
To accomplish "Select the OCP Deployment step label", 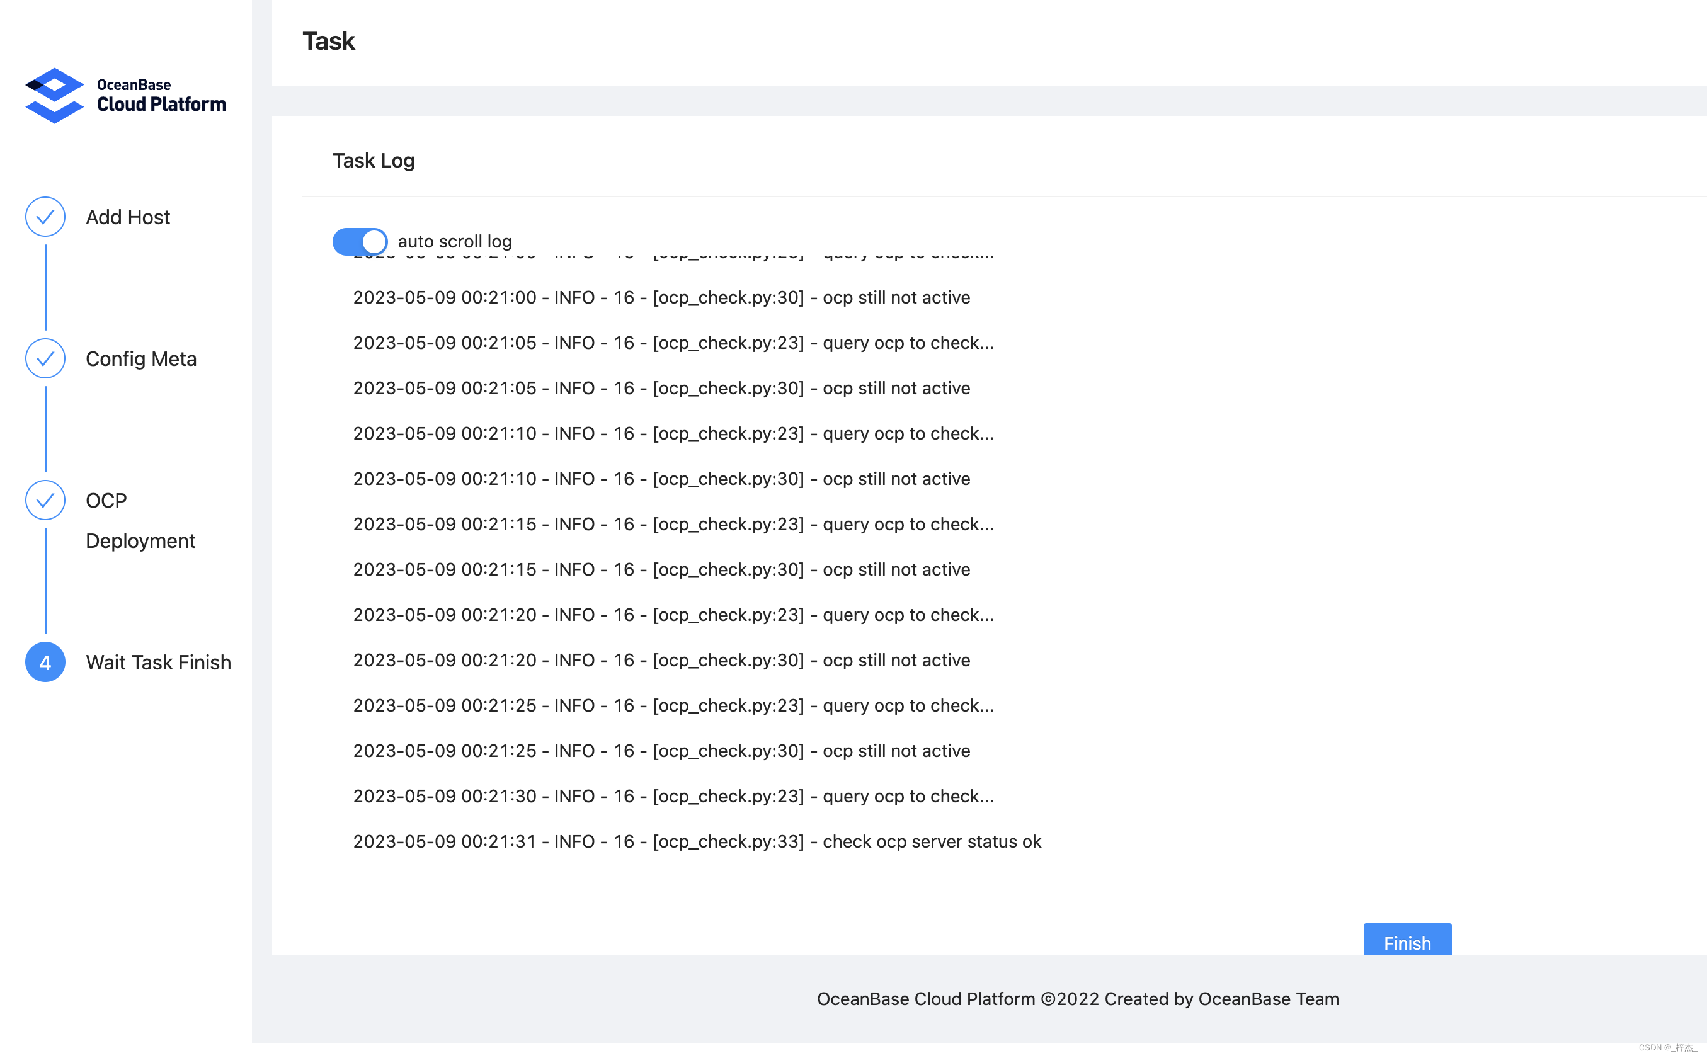I will click(140, 521).
